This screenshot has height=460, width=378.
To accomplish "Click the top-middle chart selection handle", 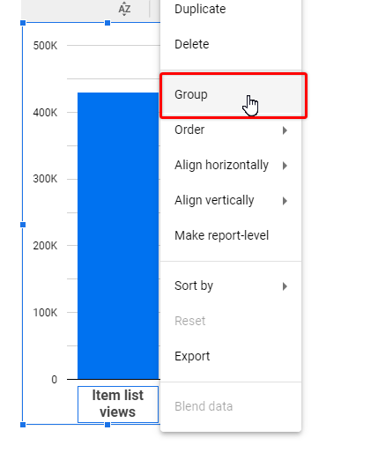I will (x=107, y=23).
